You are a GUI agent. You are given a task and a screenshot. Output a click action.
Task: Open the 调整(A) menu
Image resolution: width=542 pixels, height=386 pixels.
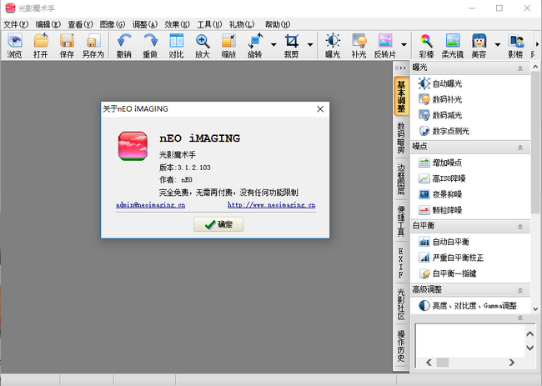[145, 24]
